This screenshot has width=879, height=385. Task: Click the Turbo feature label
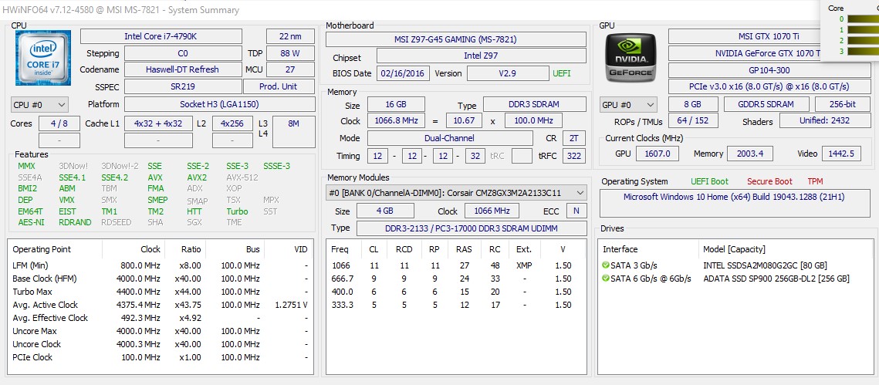point(237,211)
